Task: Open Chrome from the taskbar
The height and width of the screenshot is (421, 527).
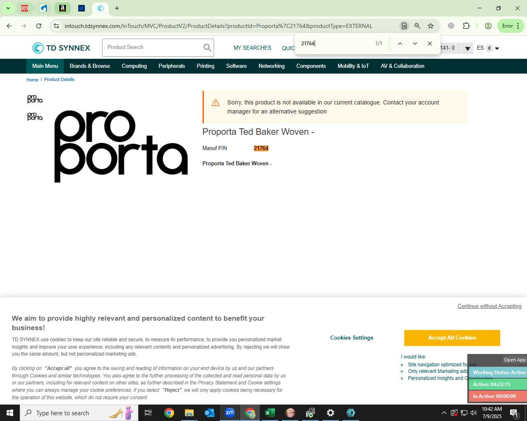Action: (169, 413)
